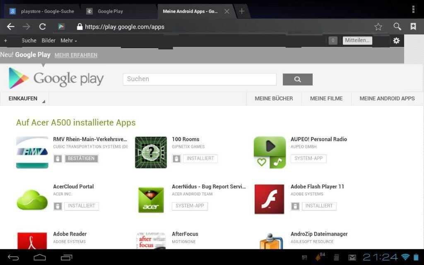Open the AcerCloud Portal title link

73,187
